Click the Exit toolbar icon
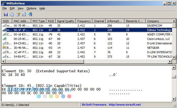This screenshot has width=177, height=108. pos(30,15)
